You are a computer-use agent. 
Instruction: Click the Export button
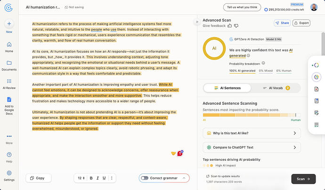coord(301,23)
